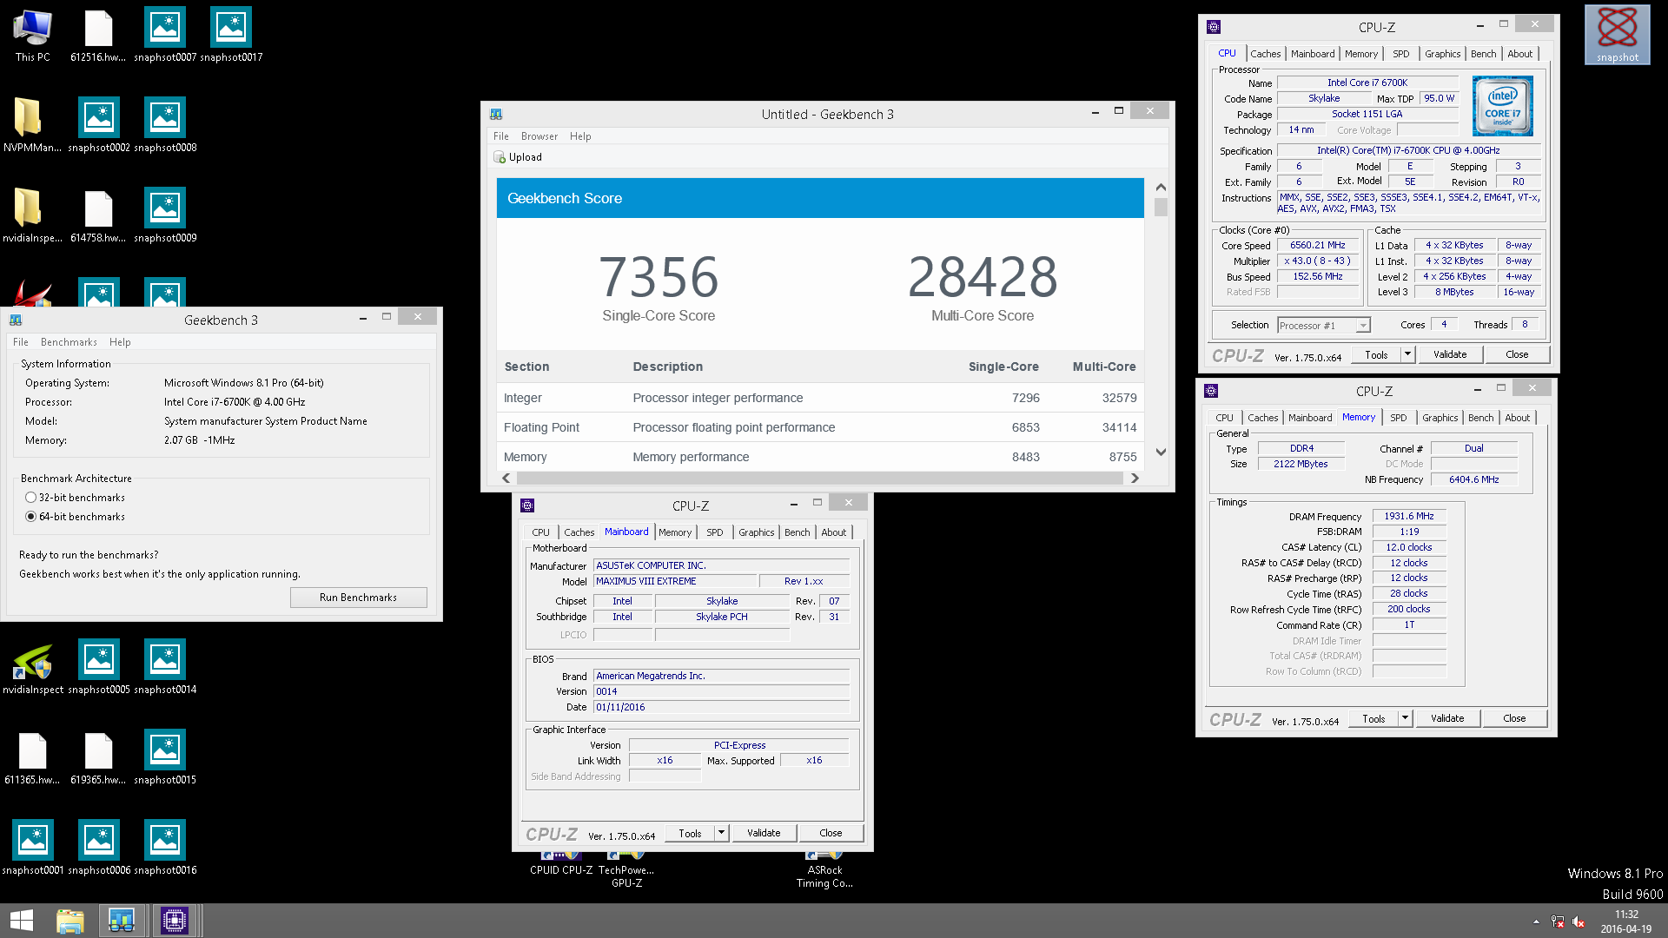Screen dimensions: 1668x938
Task: Click Close in Memory CPU-Z window
Action: pyautogui.click(x=1514, y=718)
